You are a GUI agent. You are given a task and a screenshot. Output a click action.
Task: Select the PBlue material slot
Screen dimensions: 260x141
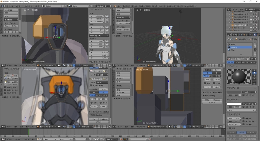point(240,50)
